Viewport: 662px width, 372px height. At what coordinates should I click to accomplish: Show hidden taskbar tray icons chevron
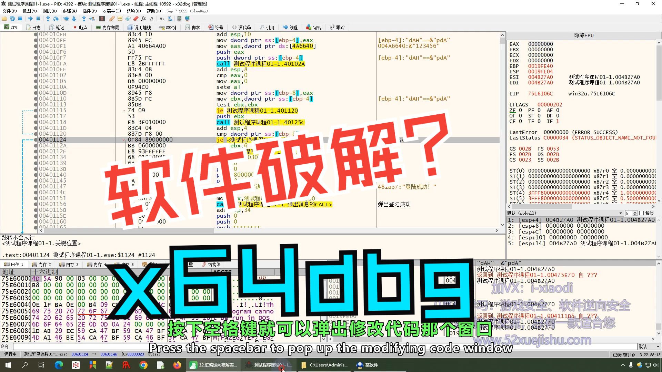click(x=623, y=365)
